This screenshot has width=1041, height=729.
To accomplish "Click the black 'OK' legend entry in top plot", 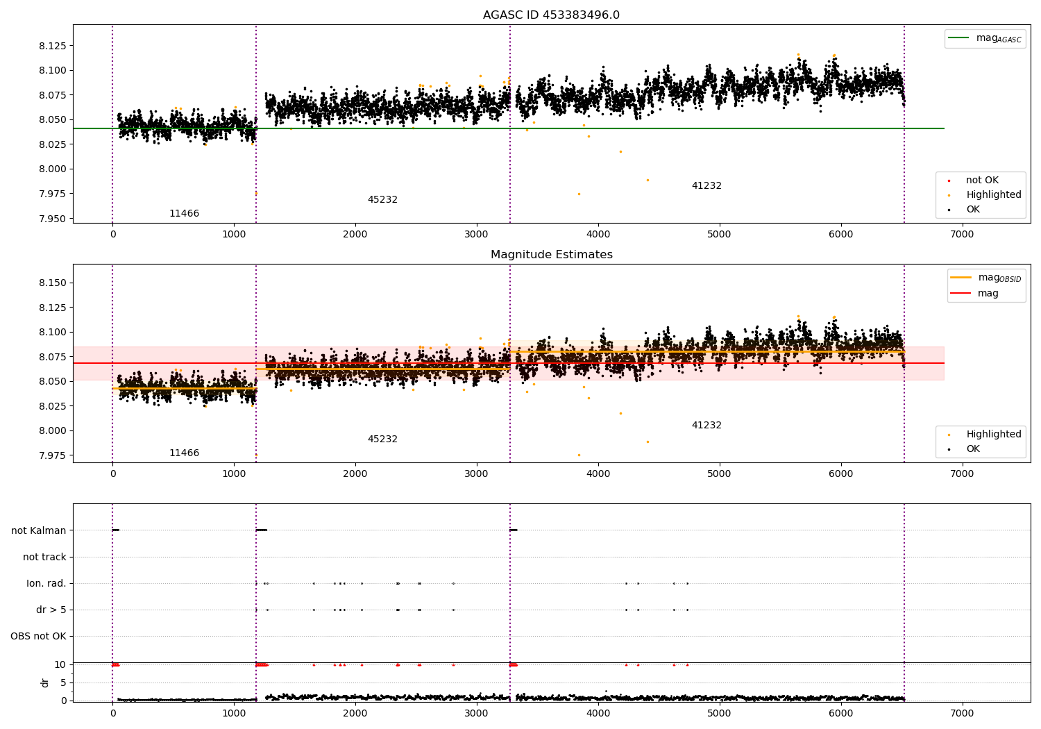I will pyautogui.click(x=964, y=210).
